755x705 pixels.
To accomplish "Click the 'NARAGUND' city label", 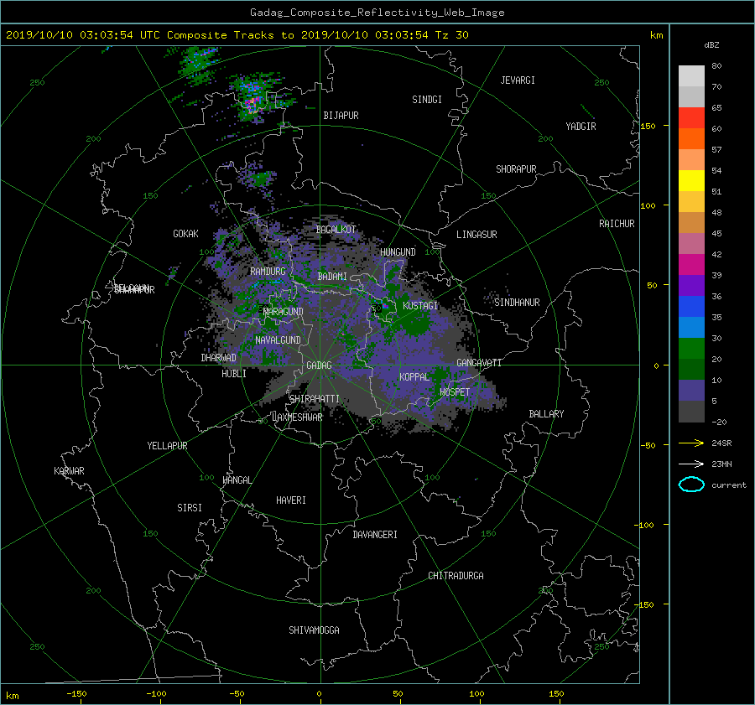I will tap(284, 312).
